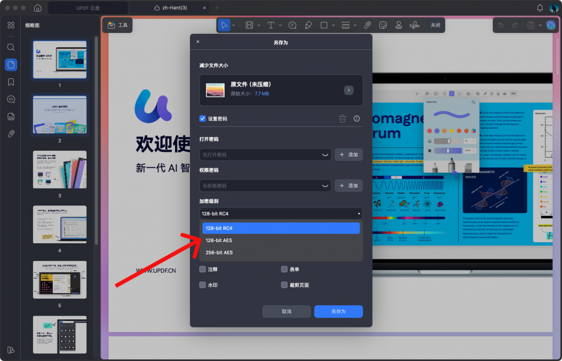Open page 3 thumbnail
Screen dimensions: 562x361
[x=59, y=170]
